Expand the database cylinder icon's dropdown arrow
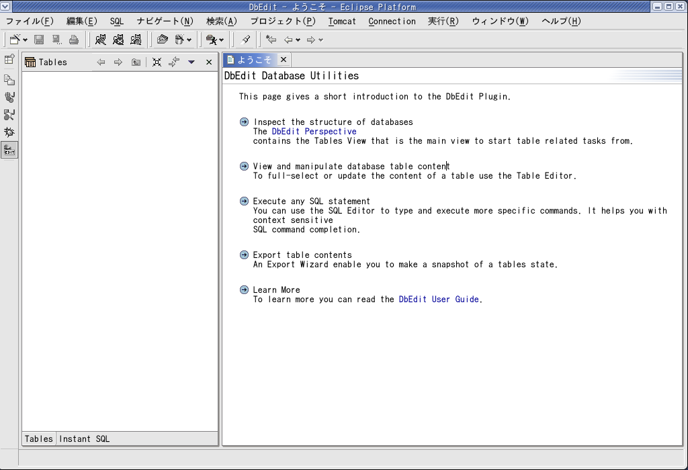This screenshot has height=470, width=688. pos(189,40)
